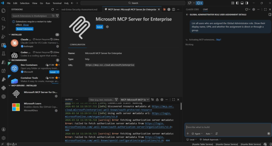
Task: Install the Microsoft MCP Server for Enterprise
Action: coord(100,27)
